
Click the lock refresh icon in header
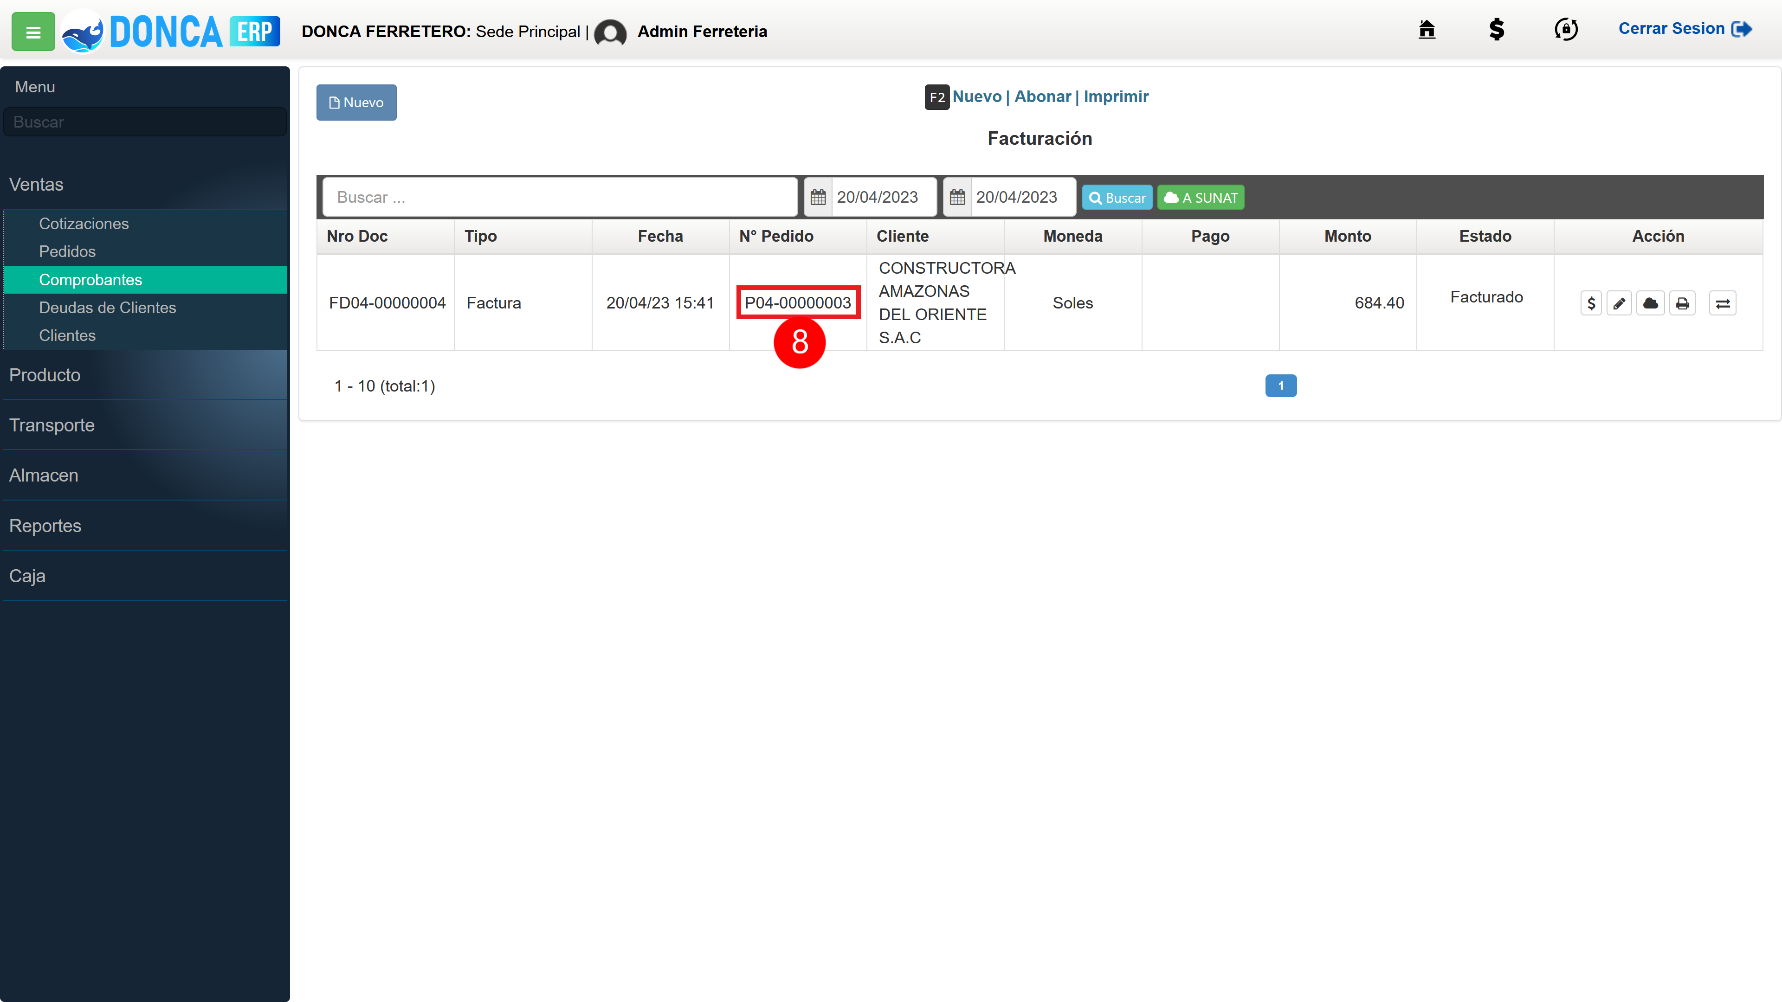pyautogui.click(x=1566, y=30)
